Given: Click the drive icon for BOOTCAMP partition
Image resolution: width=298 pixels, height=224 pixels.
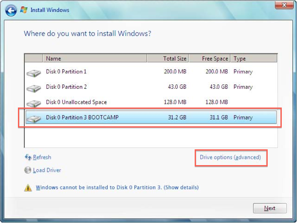Looking at the screenshot, I should pos(34,119).
